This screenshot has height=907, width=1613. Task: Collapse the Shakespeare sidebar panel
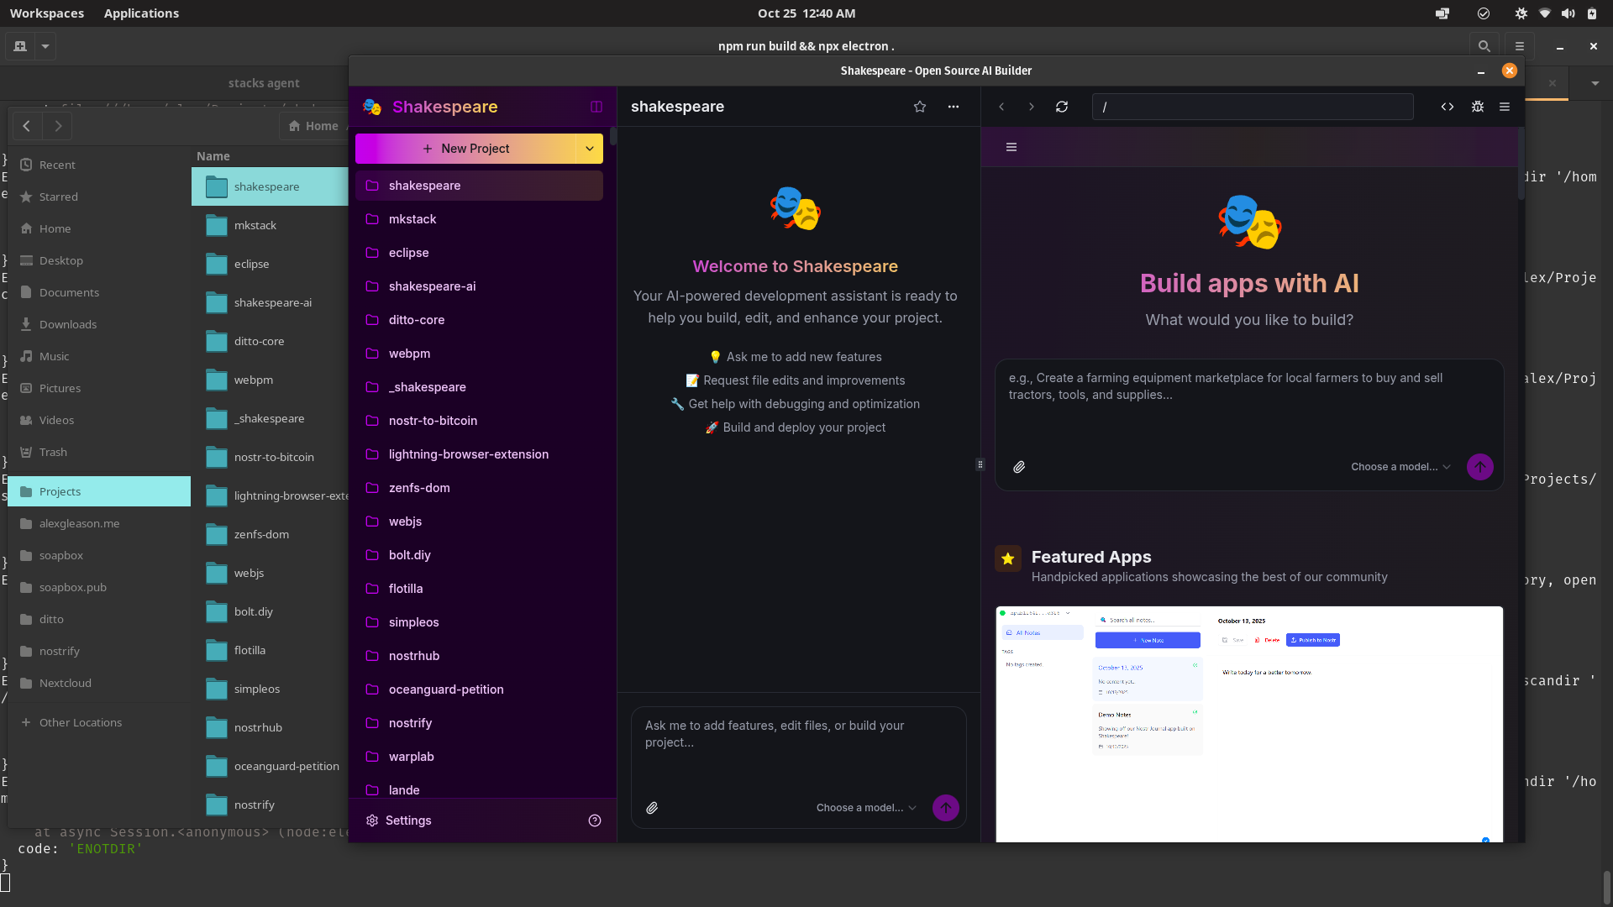pyautogui.click(x=596, y=107)
